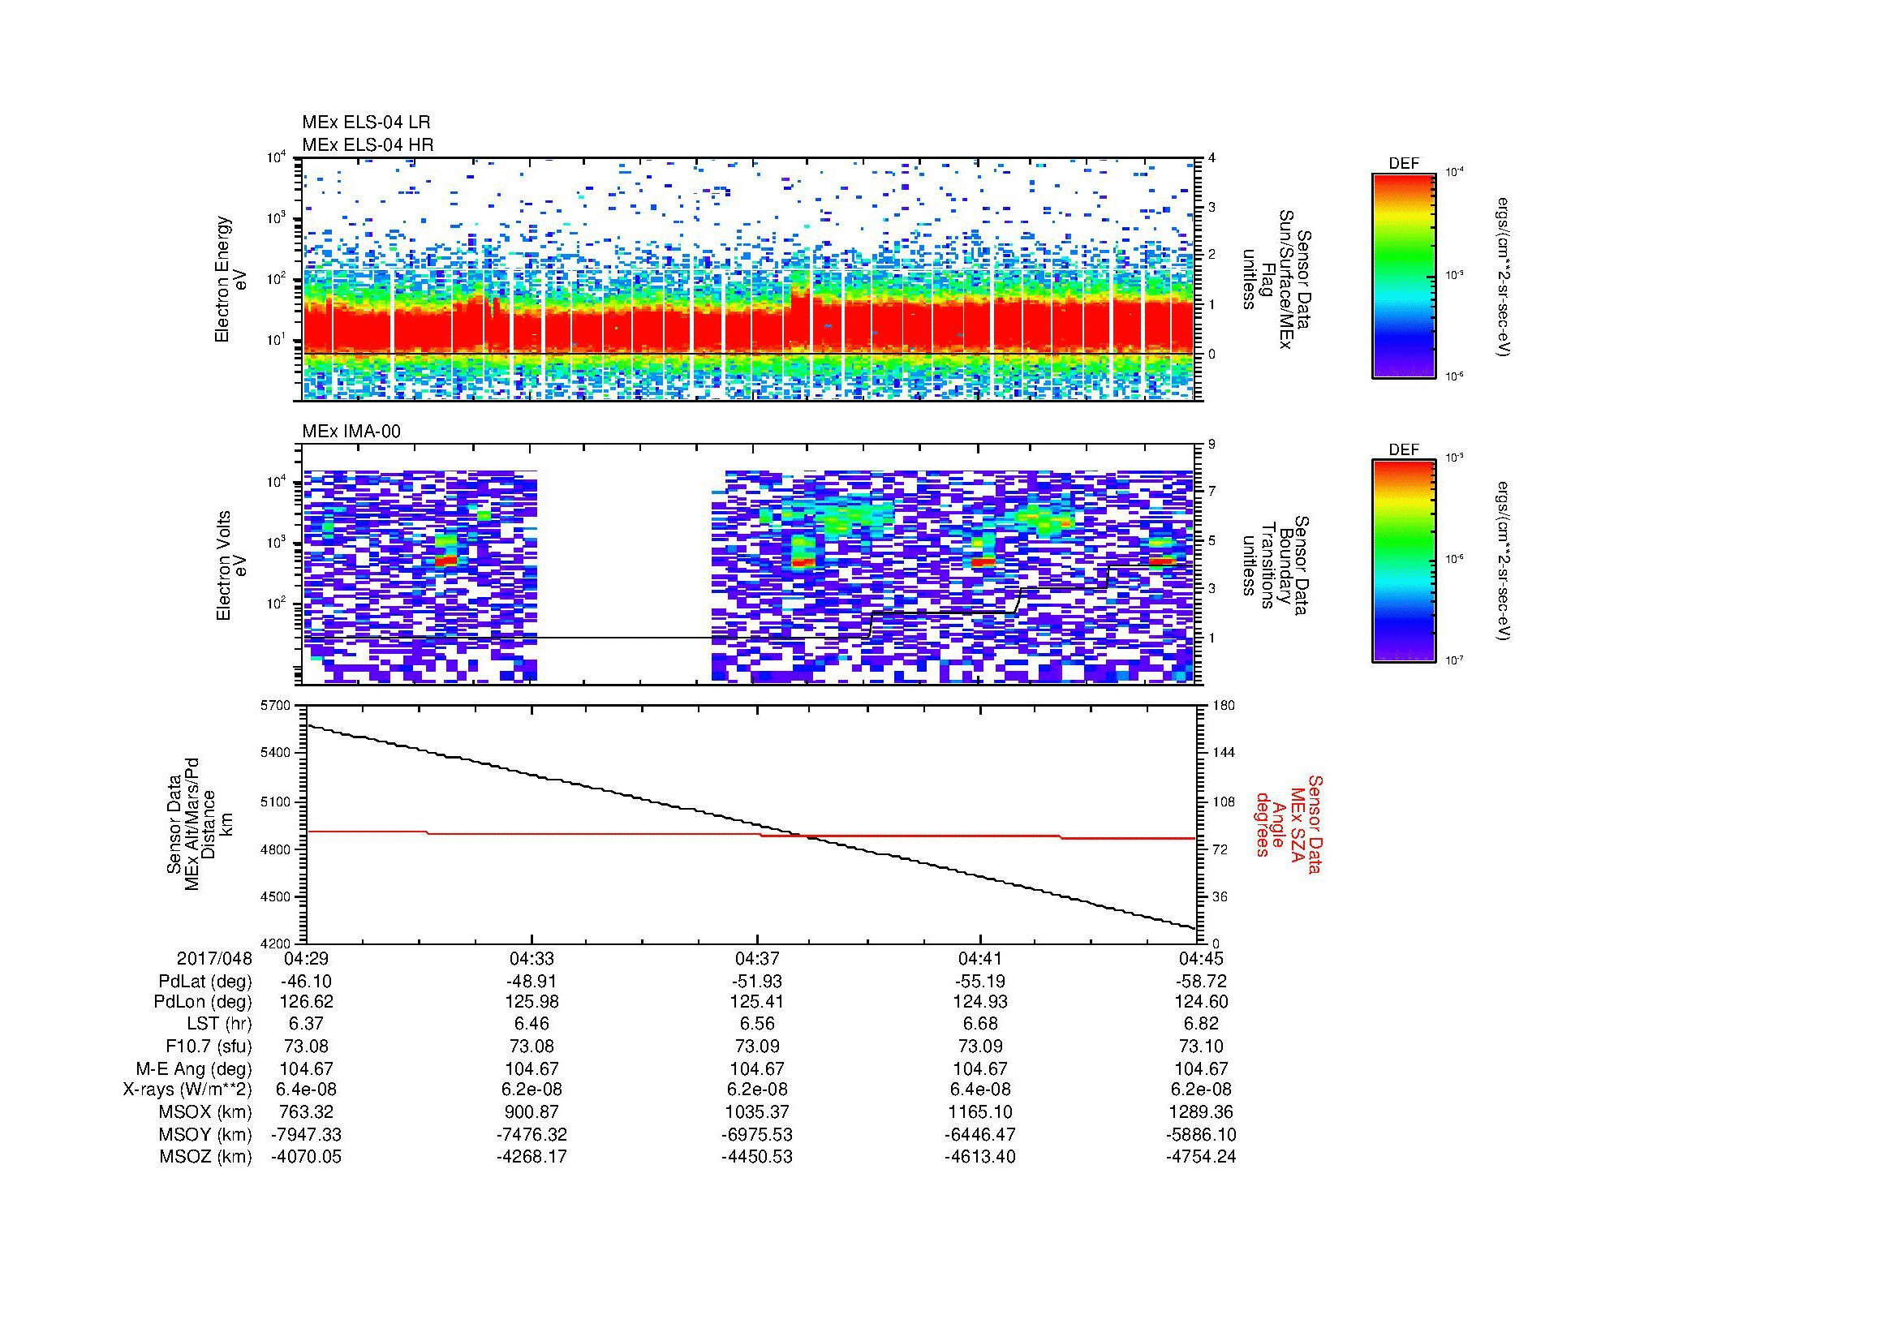Viewport: 1898px width, 1341px height.
Task: Click the 'MEx ELS-04 HR' panel title
Action: click(x=367, y=144)
